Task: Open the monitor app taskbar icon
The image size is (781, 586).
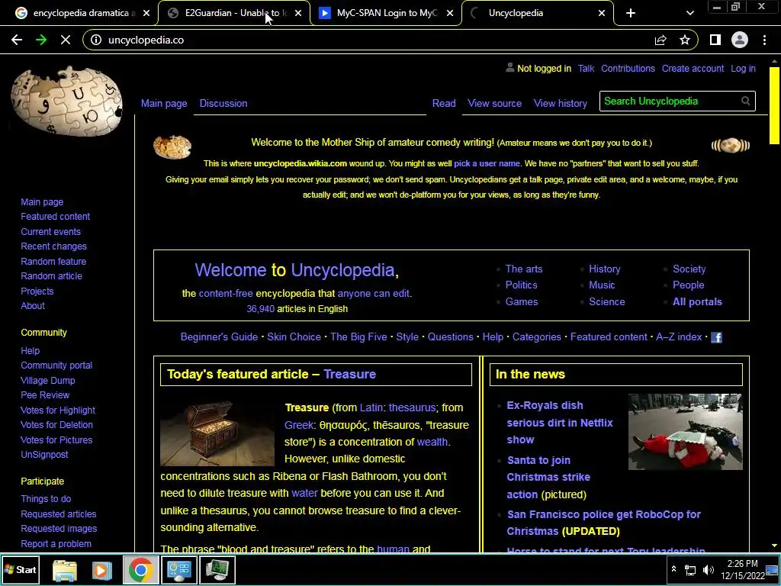Action: click(217, 570)
